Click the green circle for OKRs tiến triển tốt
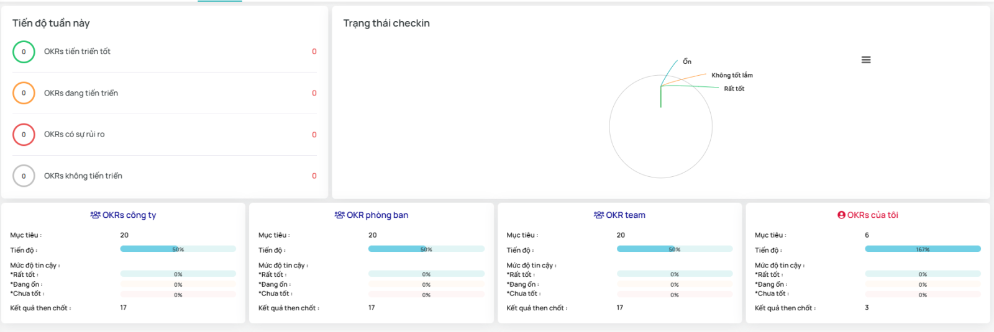Viewport: 994px width, 332px height. 24,52
